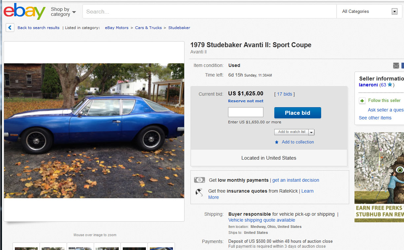The image size is (404, 250).
Task: Click the money icon for monthly payments
Action: coord(199,180)
